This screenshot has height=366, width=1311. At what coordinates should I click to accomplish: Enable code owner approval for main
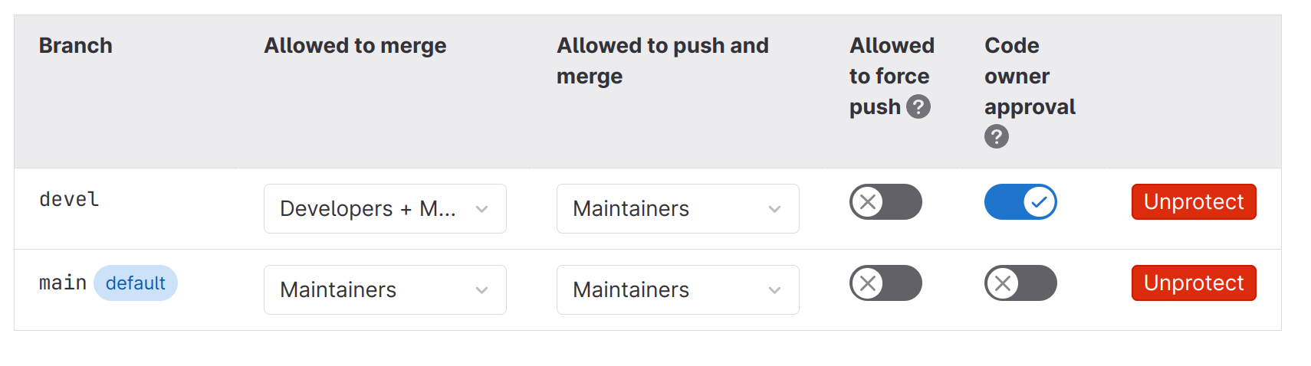(x=1020, y=283)
